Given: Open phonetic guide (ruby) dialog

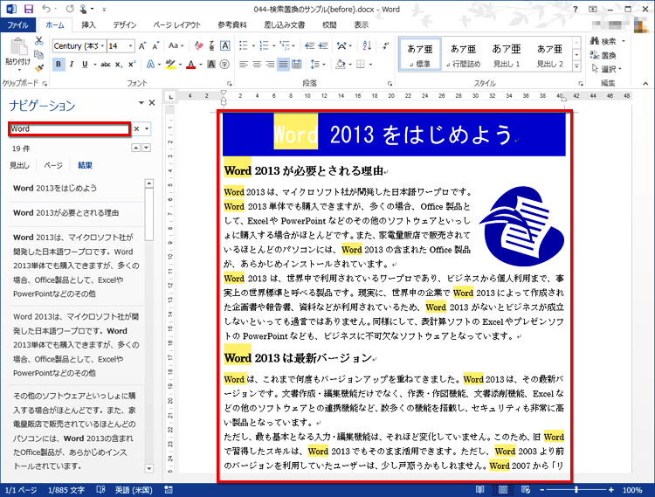Looking at the screenshot, I should [212, 45].
